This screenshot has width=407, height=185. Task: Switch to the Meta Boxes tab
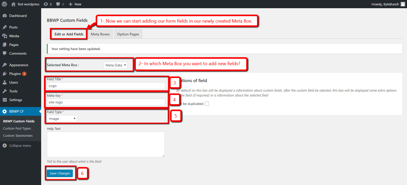(x=100, y=34)
